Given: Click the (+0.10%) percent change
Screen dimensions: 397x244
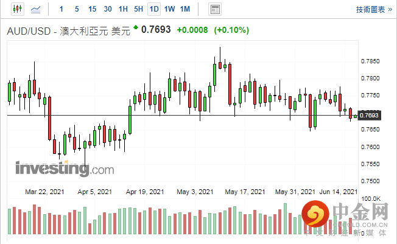Looking at the screenshot, I should click(x=231, y=30).
